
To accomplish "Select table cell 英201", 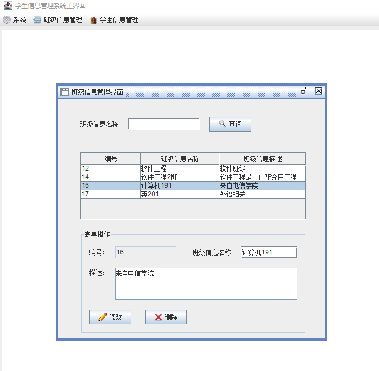I will (180, 194).
